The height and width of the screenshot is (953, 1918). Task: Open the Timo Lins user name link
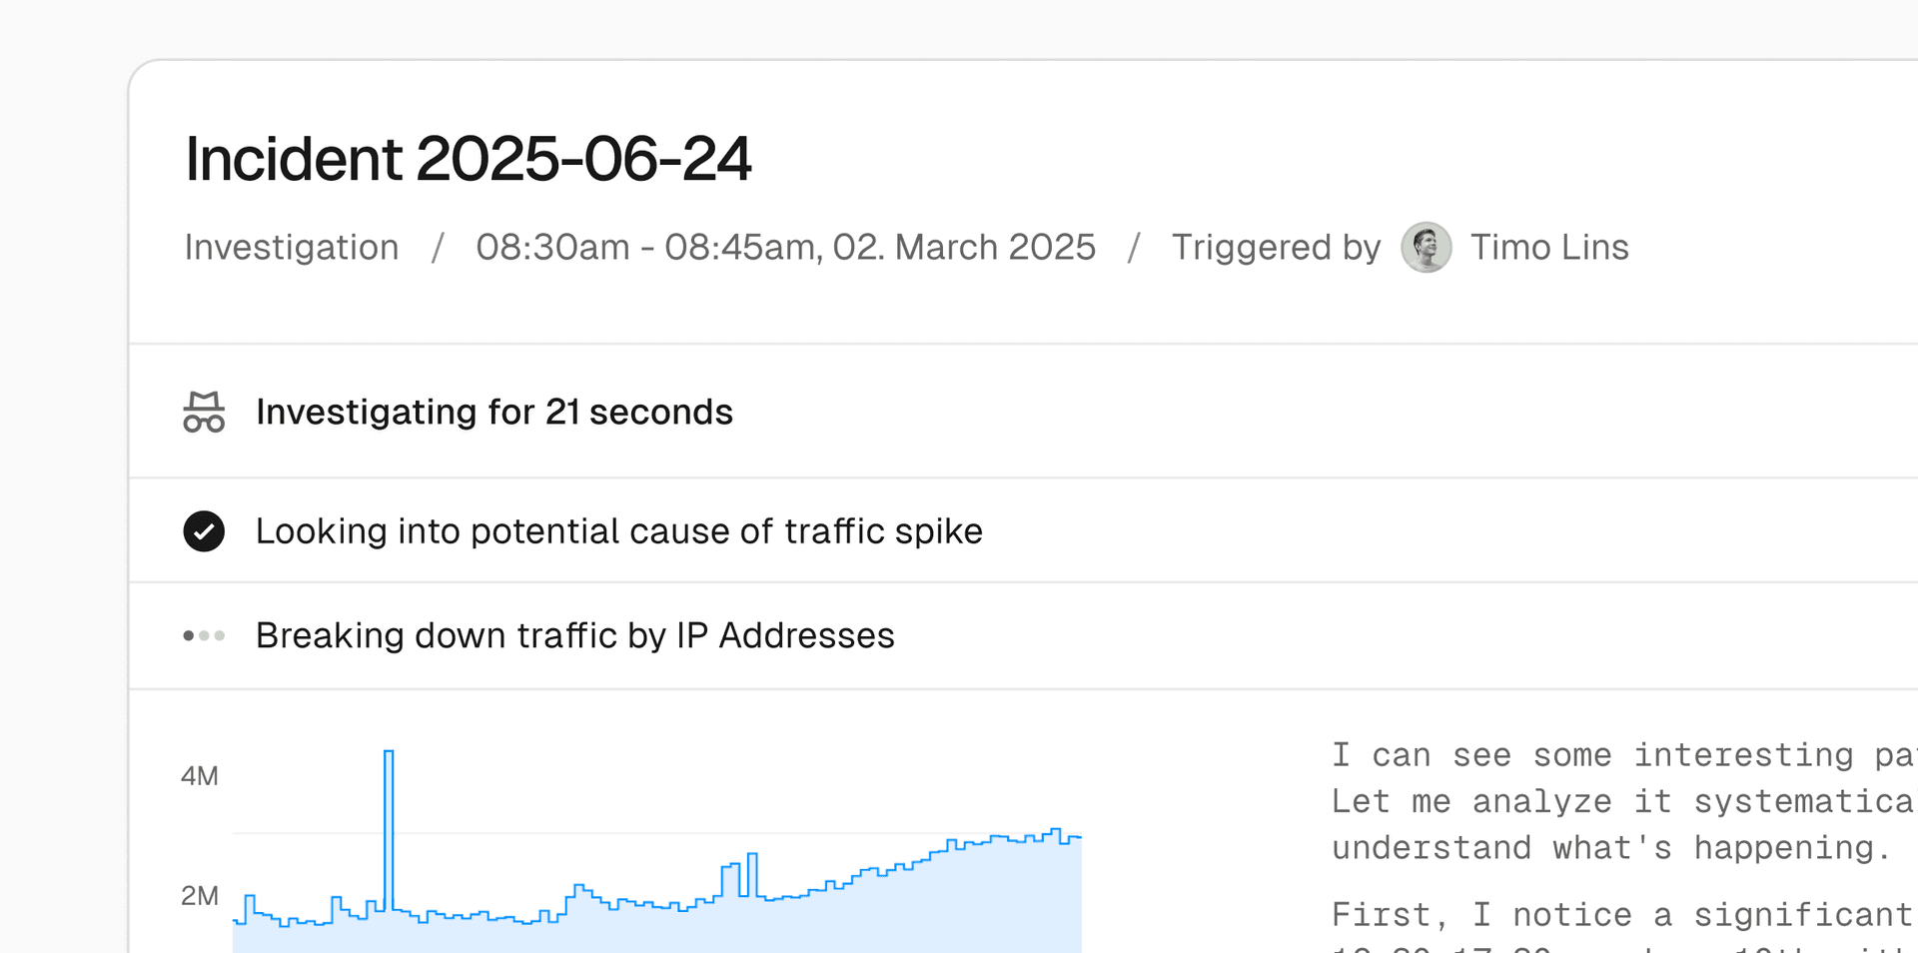coord(1549,247)
